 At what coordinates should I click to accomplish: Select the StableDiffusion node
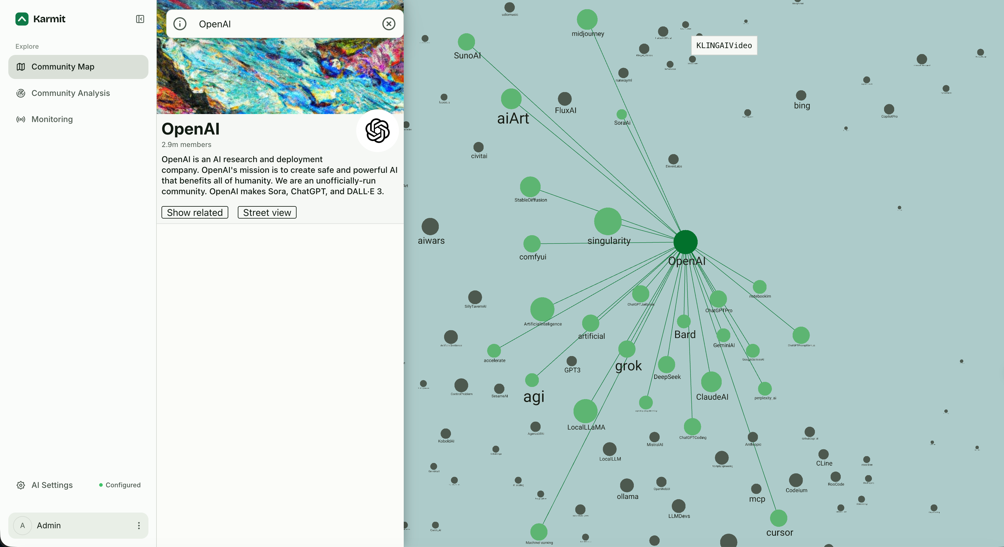tap(530, 187)
